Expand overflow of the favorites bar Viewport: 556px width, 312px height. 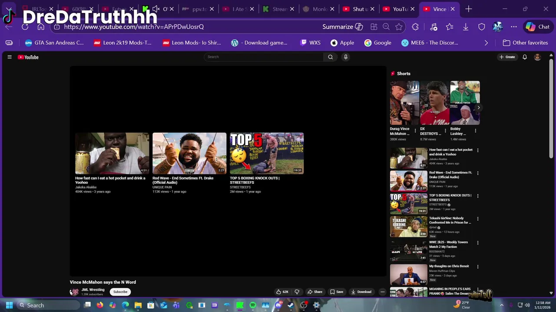[x=486, y=42]
